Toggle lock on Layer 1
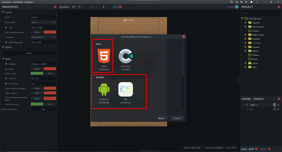 (274, 105)
